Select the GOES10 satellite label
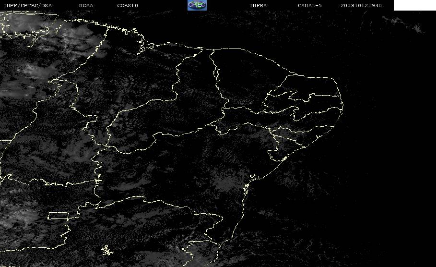The image size is (436, 267). 128,6
